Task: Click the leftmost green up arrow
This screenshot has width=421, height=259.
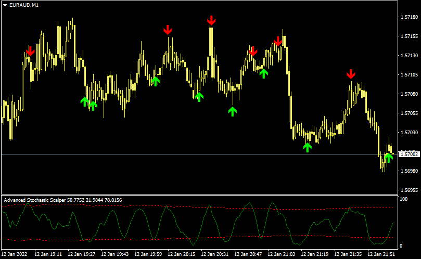Action: 85,101
